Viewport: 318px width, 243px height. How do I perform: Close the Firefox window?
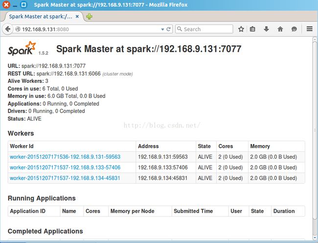pos(6,4)
